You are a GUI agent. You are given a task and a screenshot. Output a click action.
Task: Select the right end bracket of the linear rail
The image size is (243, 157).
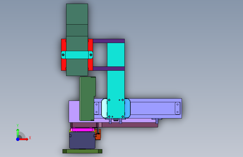178,108
